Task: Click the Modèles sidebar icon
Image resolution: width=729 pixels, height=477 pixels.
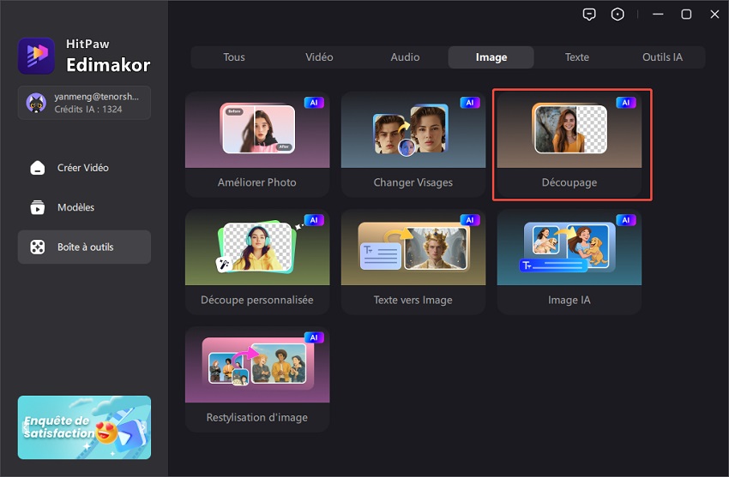Action: click(38, 207)
